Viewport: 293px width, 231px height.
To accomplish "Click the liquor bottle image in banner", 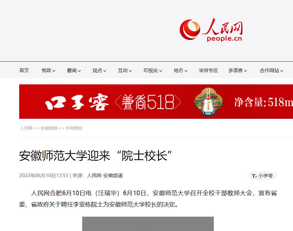I will tap(208, 101).
